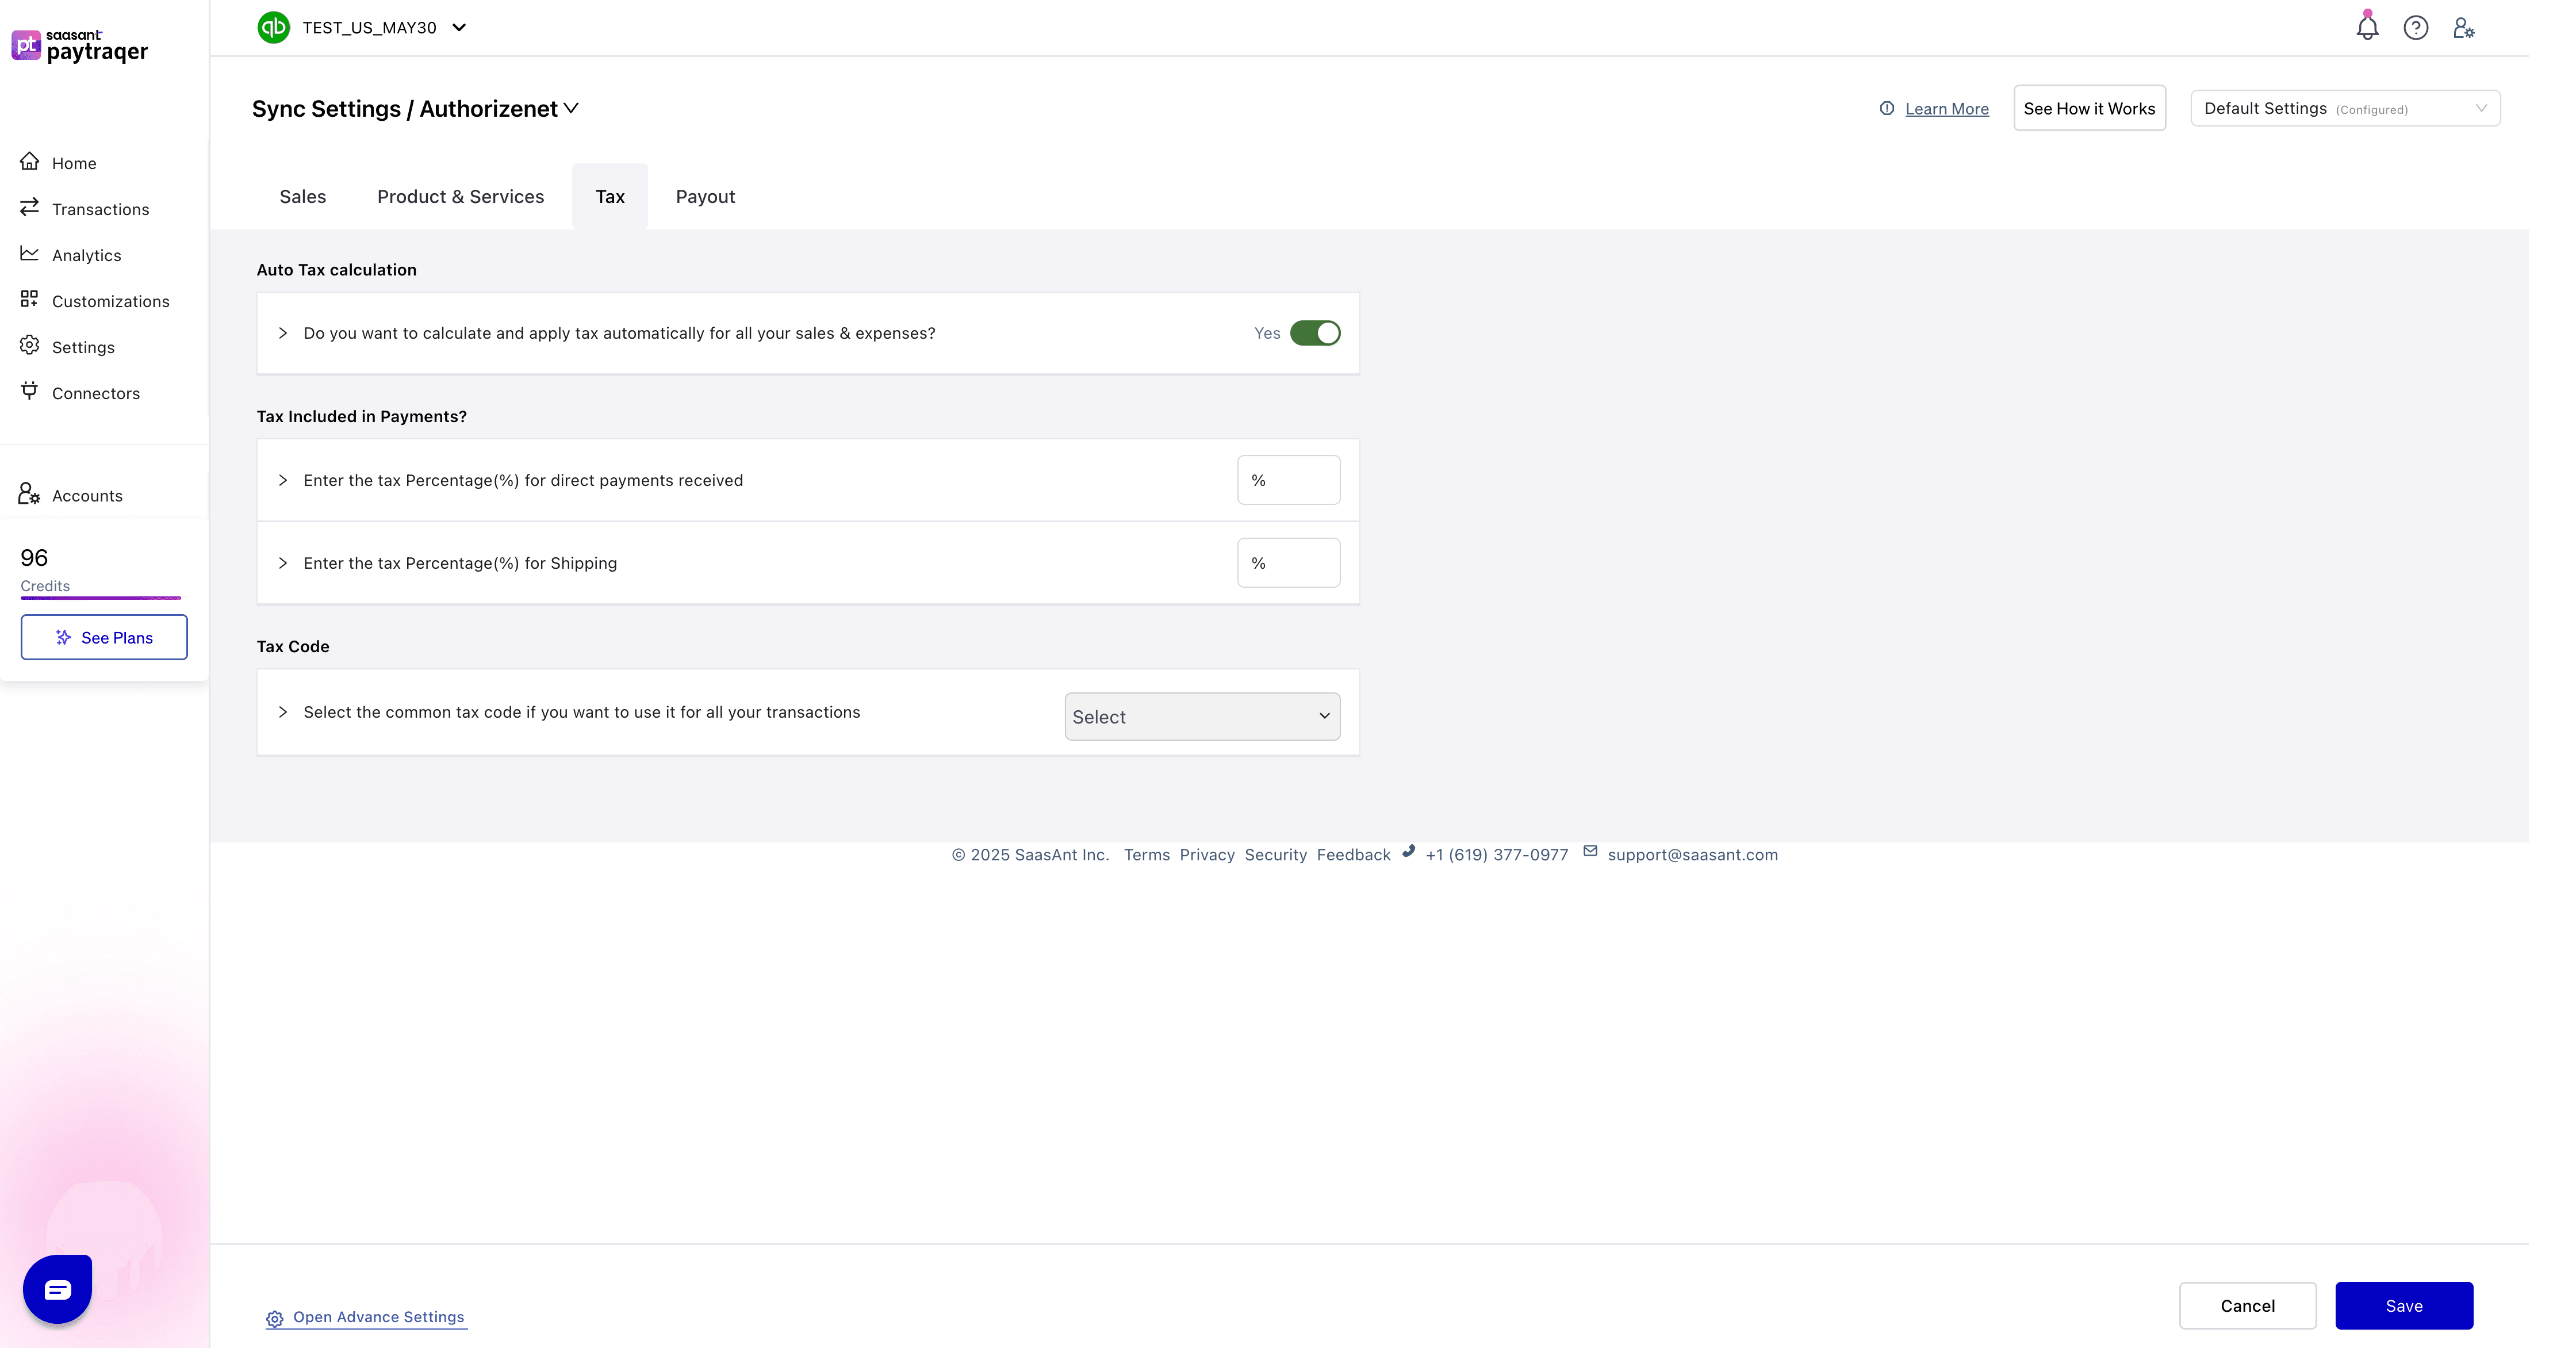Open the notifications bell
Screen dimensions: 2576x1348
pos(2367,27)
